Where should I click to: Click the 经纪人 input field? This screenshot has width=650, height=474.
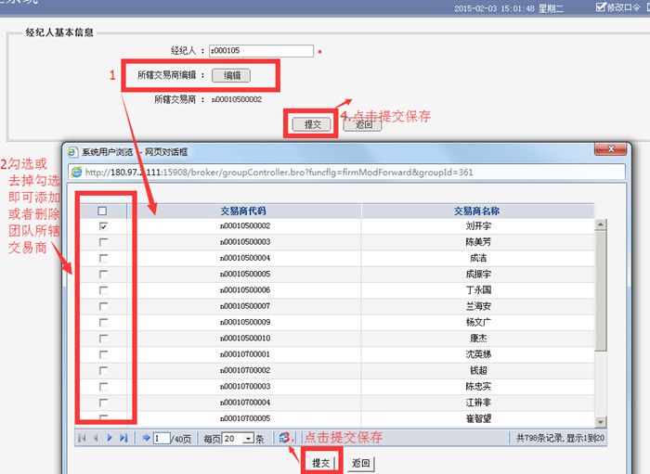pos(260,51)
